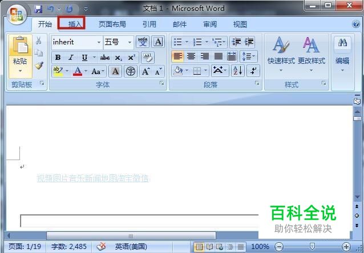The height and width of the screenshot is (253, 364).
Task: Apply superscript formatting
Action: [x=132, y=58]
